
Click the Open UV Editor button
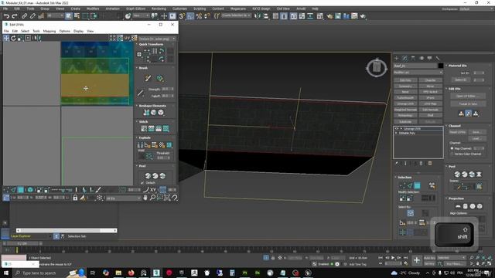468,96
